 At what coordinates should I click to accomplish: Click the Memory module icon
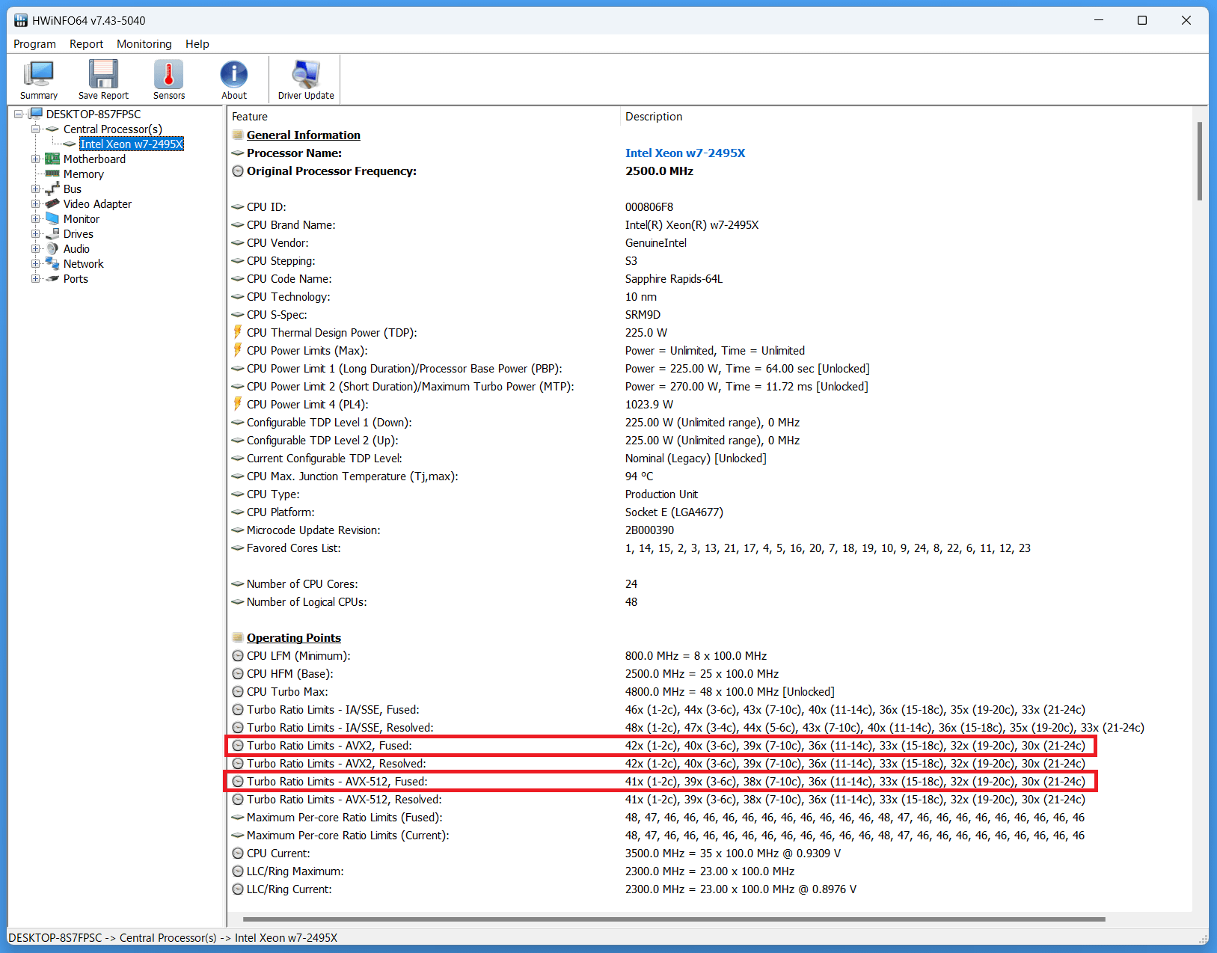coord(52,174)
